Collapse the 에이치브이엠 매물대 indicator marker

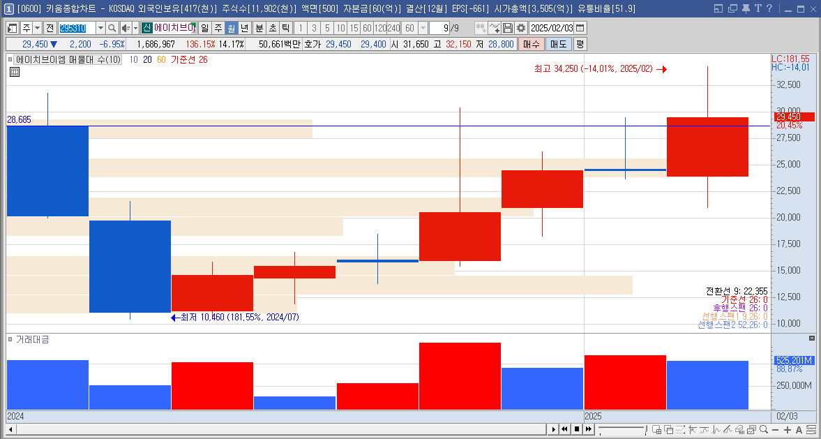(10, 60)
